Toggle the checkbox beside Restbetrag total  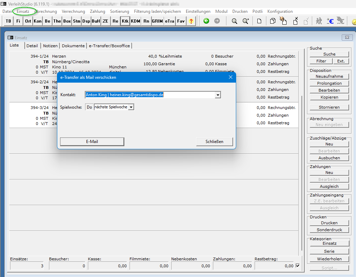pyautogui.click(x=298, y=266)
